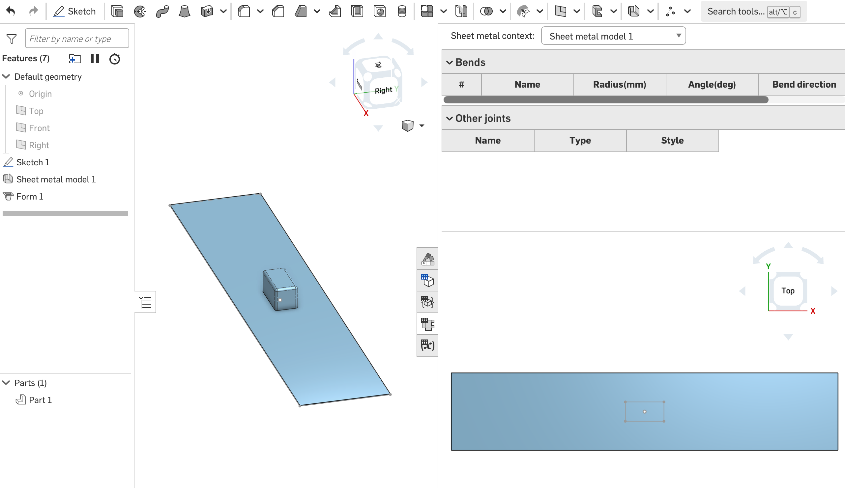The image size is (845, 488).
Task: Open the Sheet metal context dropdown
Action: pyautogui.click(x=613, y=36)
